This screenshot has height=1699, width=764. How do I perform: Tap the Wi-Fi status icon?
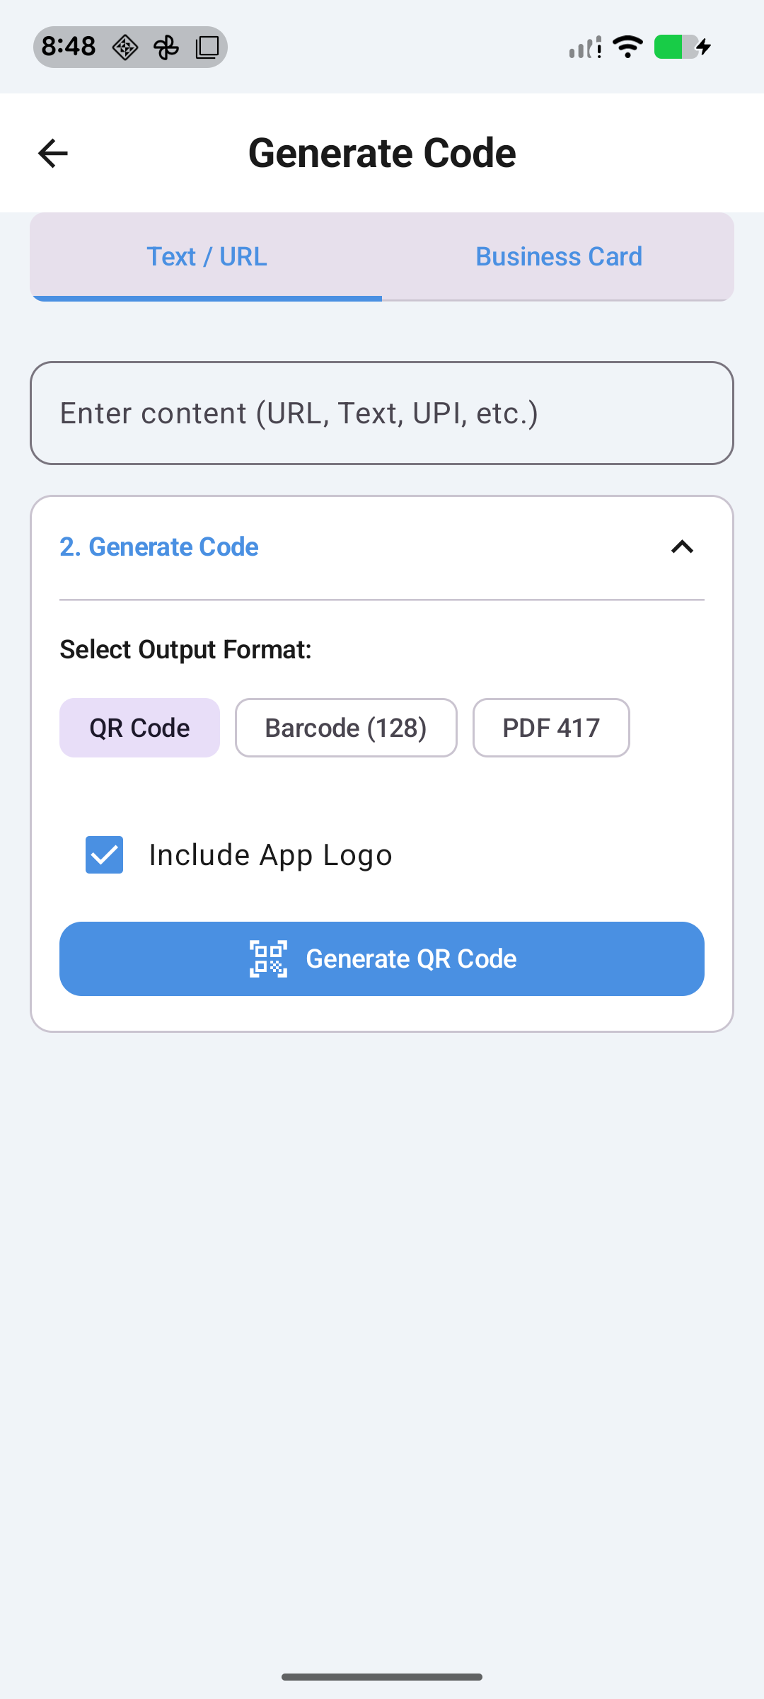627,47
